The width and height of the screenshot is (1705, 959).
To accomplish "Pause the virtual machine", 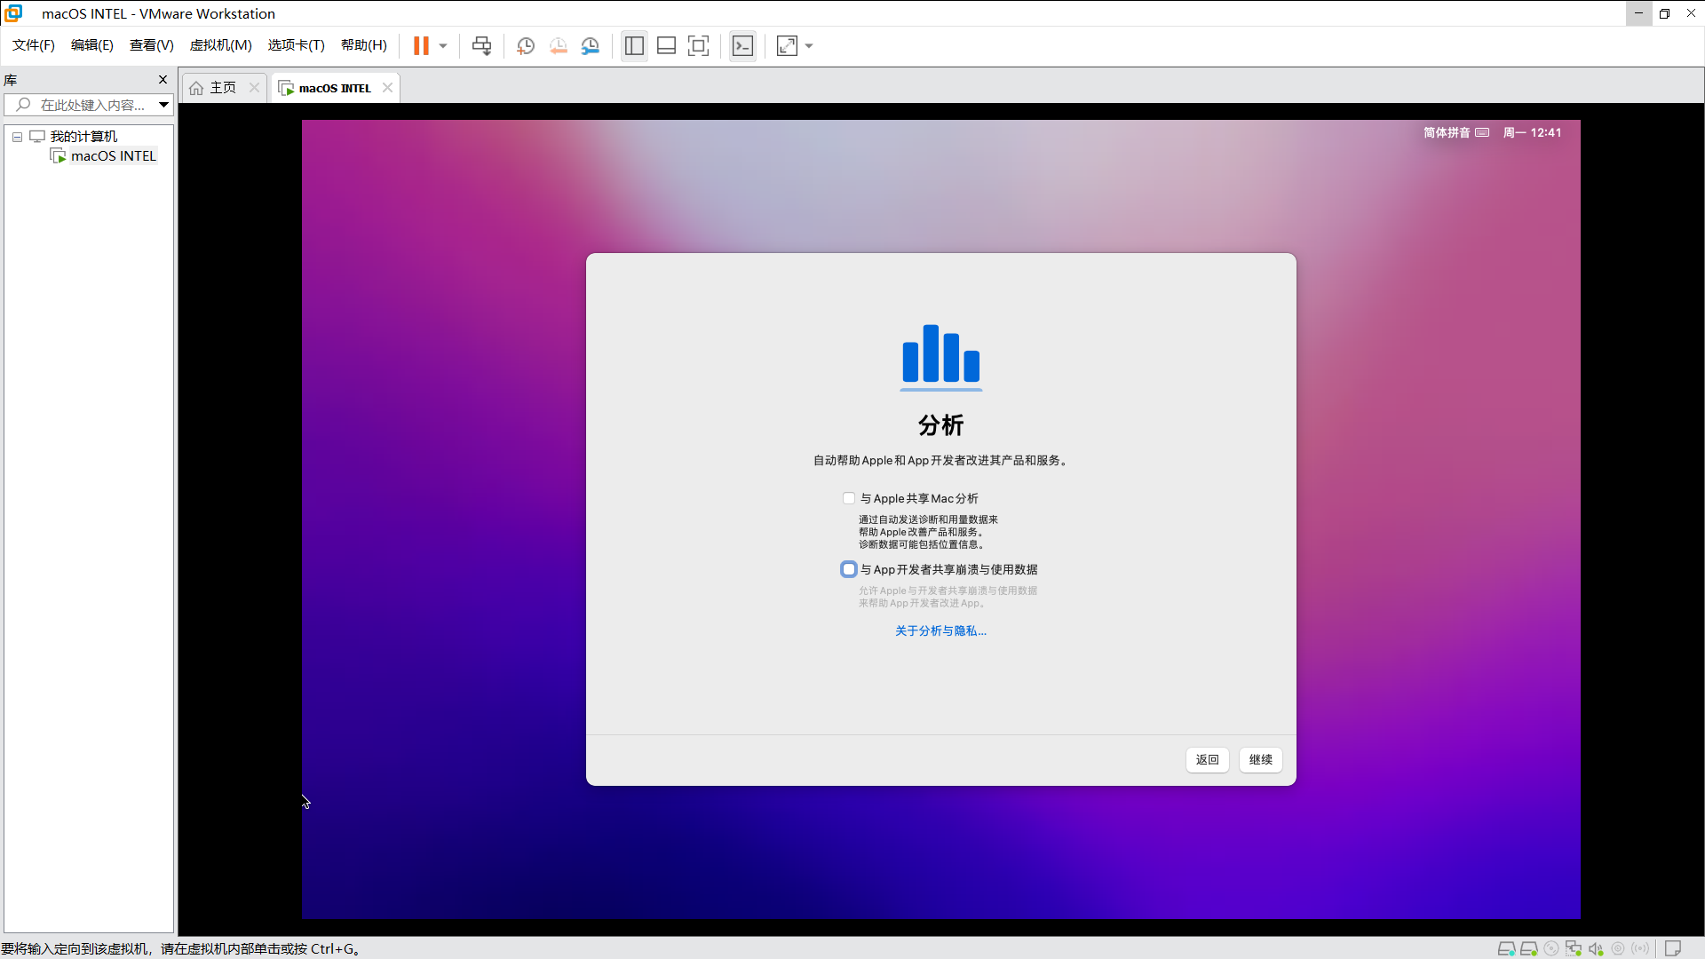I will (421, 46).
